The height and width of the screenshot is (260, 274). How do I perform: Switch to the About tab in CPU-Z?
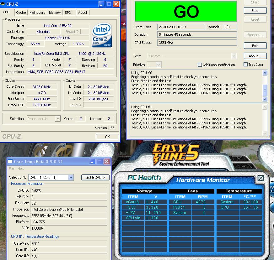pos(83,13)
